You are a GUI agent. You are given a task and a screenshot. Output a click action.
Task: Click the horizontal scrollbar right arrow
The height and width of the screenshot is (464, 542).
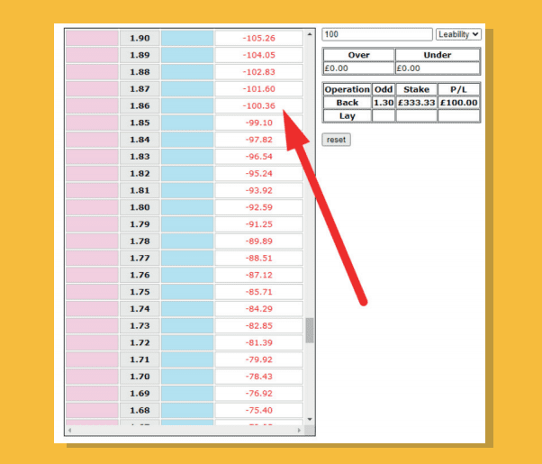[299, 430]
